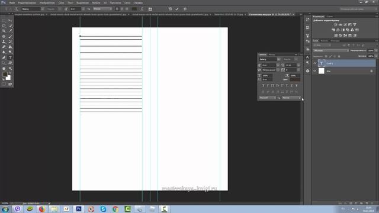Open font size dropdown in options bar
Image resolution: width=379 pixels, height=213 pixels.
pos(83,9)
